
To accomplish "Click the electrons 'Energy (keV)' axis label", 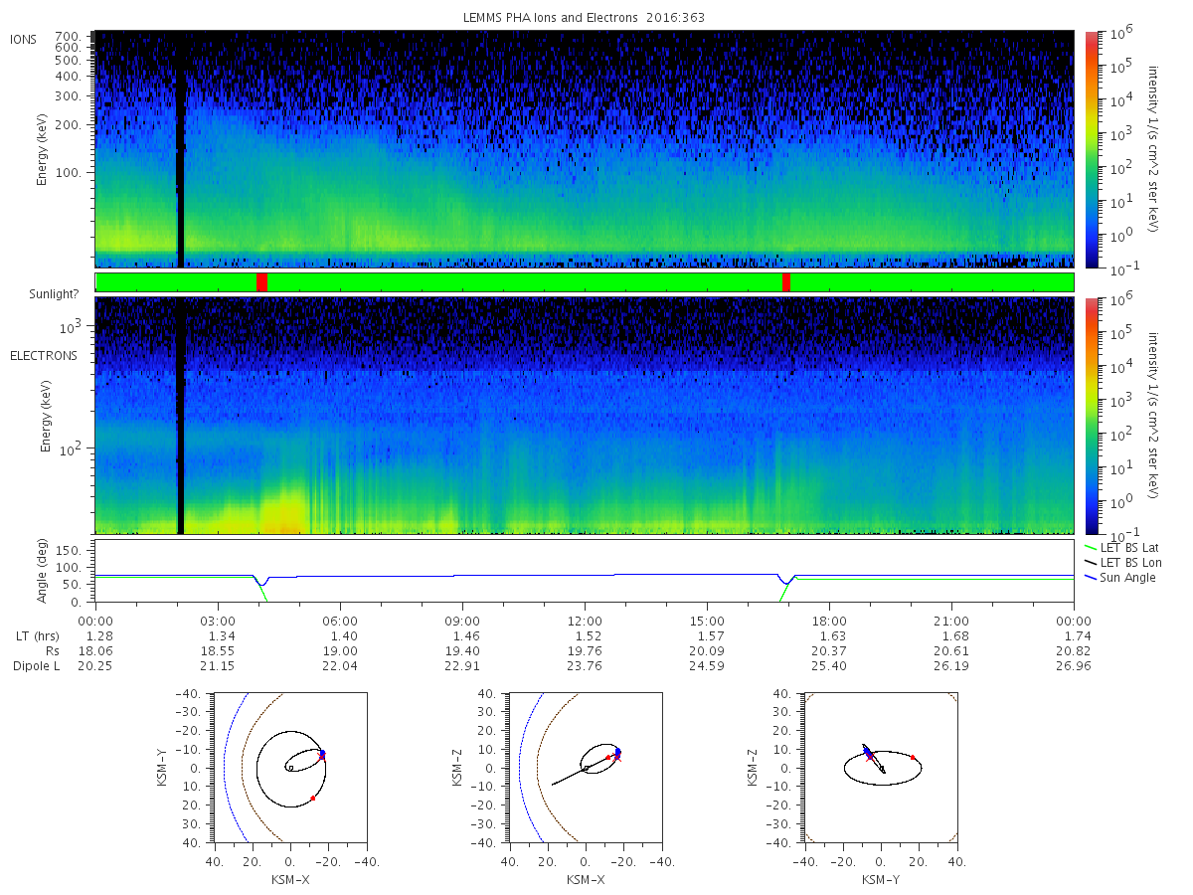I will (x=45, y=415).
